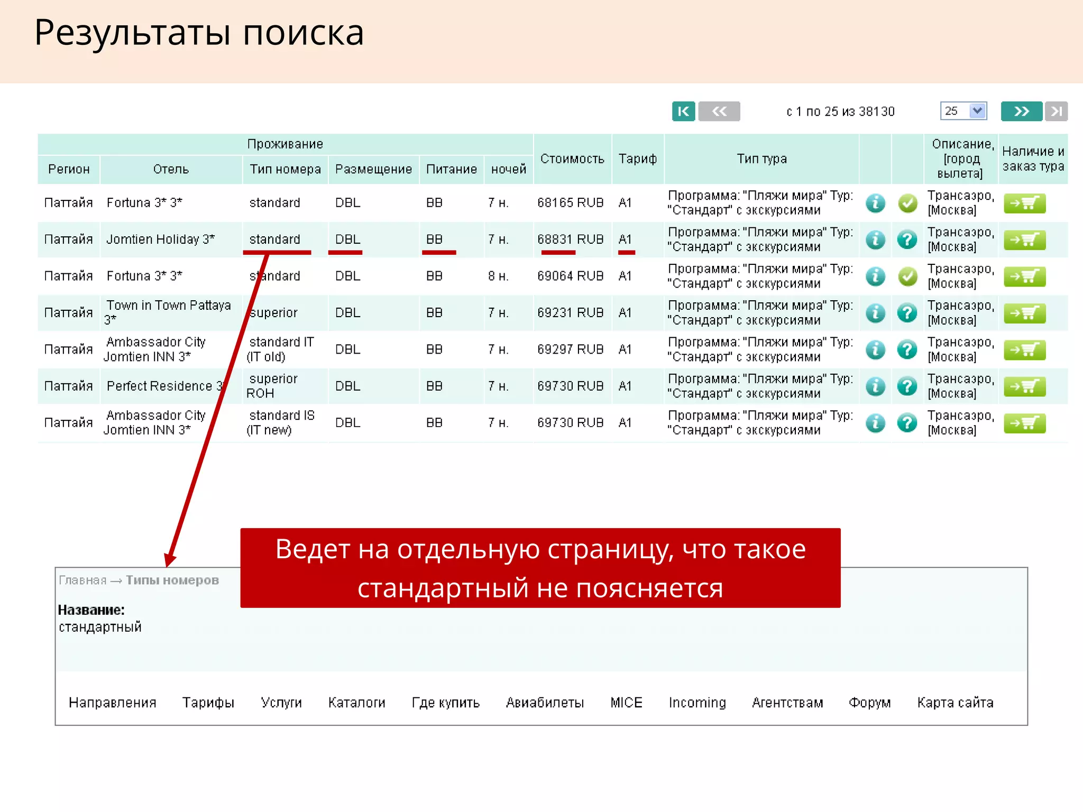Open Incoming menu item
Screen dimensions: 1083x812
[x=697, y=703]
